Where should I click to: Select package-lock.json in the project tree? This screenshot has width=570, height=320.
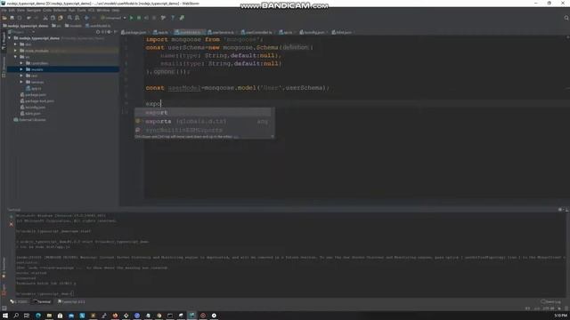point(37,101)
